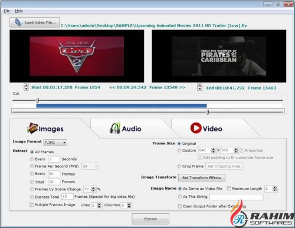
Task: Toggle the Proportion checkbox
Action: (242, 150)
